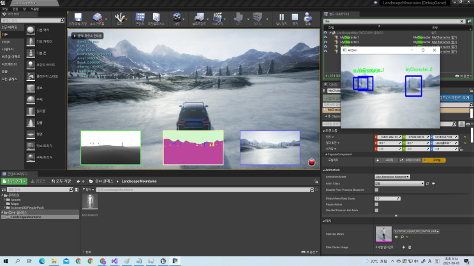Open the File menu
Image resolution: width=474 pixels, height=266 pixels.
pos(5,9)
